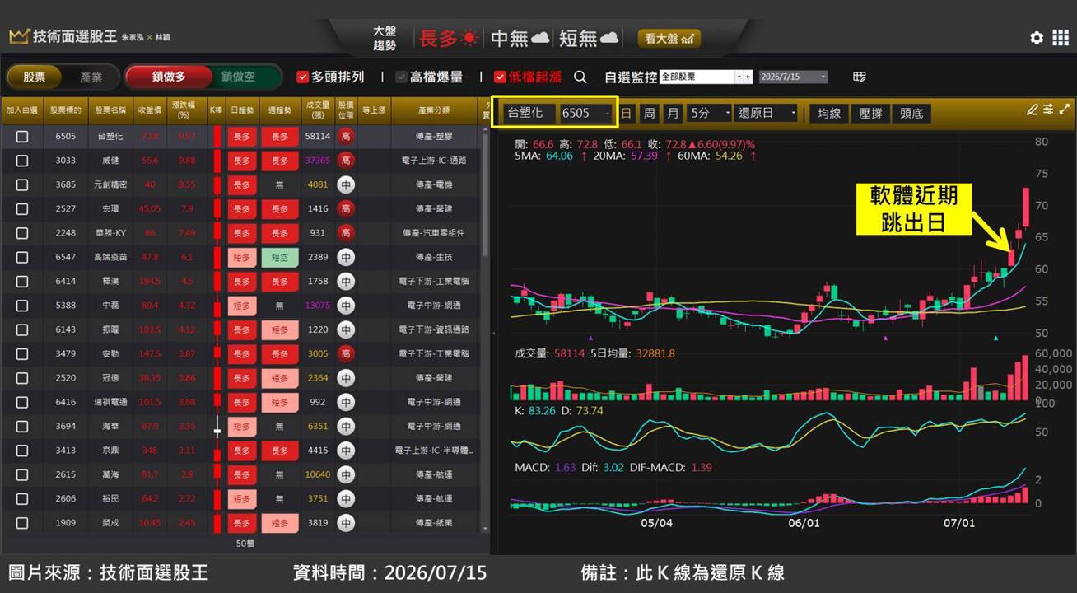Viewport: 1077px width, 593px height.
Task: Sort by 產業分類 column header
Action: click(x=434, y=110)
